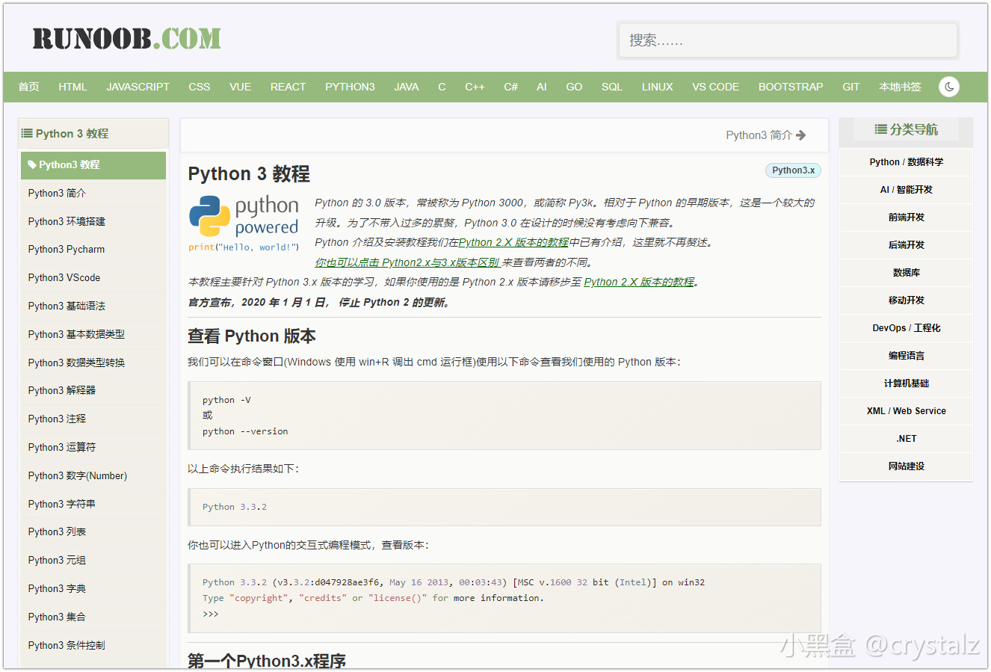
Task: Select Python3 教程 in the sidebar
Action: [93, 165]
